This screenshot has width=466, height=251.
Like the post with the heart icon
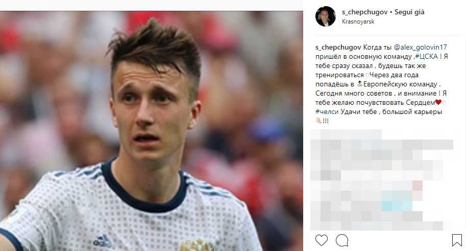321,240
